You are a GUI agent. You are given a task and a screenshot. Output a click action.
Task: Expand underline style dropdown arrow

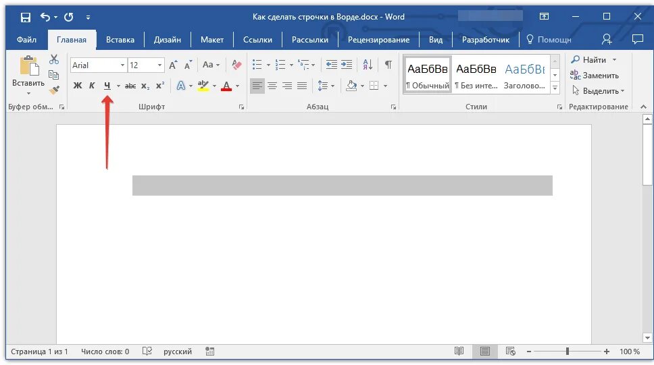pyautogui.click(x=118, y=86)
